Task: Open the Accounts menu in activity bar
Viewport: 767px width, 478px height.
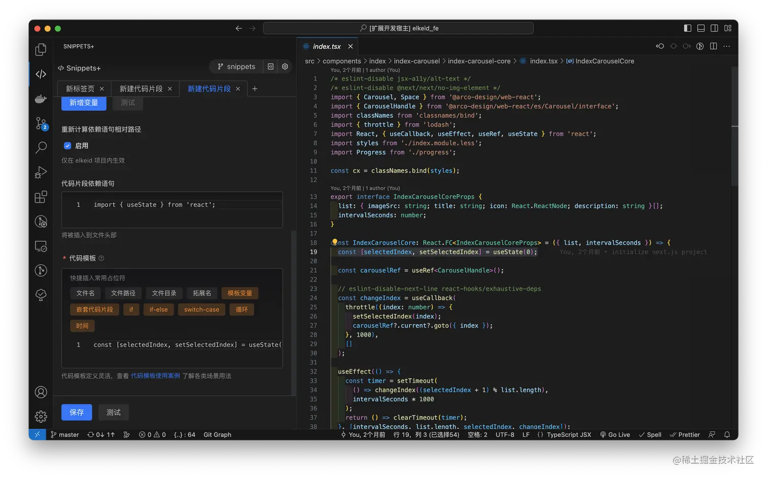Action: (41, 392)
